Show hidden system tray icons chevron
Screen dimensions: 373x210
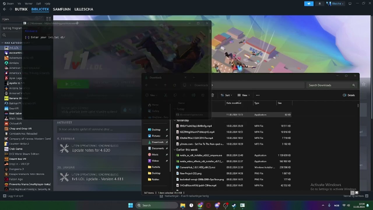pos(323,205)
